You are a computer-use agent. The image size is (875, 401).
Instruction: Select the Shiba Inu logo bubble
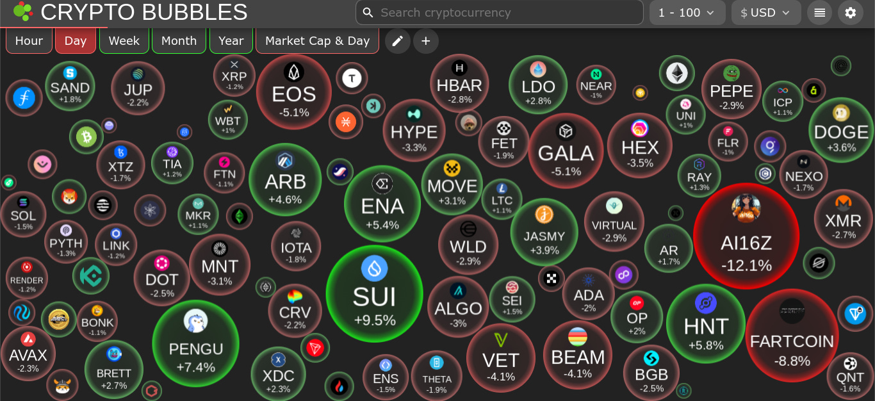(69, 197)
